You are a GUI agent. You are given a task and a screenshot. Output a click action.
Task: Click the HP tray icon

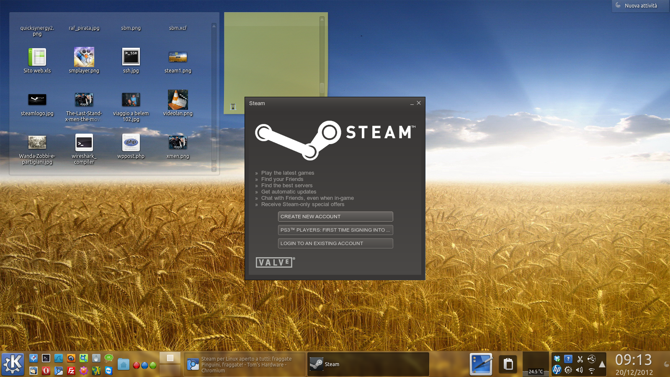coord(557,370)
